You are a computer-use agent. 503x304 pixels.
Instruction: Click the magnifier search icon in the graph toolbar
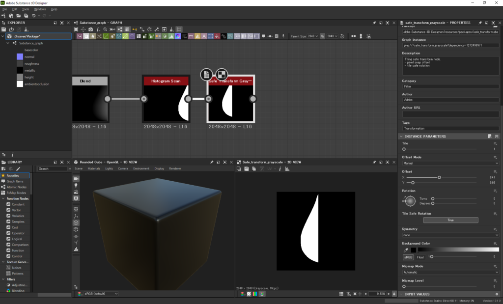tap(105, 29)
